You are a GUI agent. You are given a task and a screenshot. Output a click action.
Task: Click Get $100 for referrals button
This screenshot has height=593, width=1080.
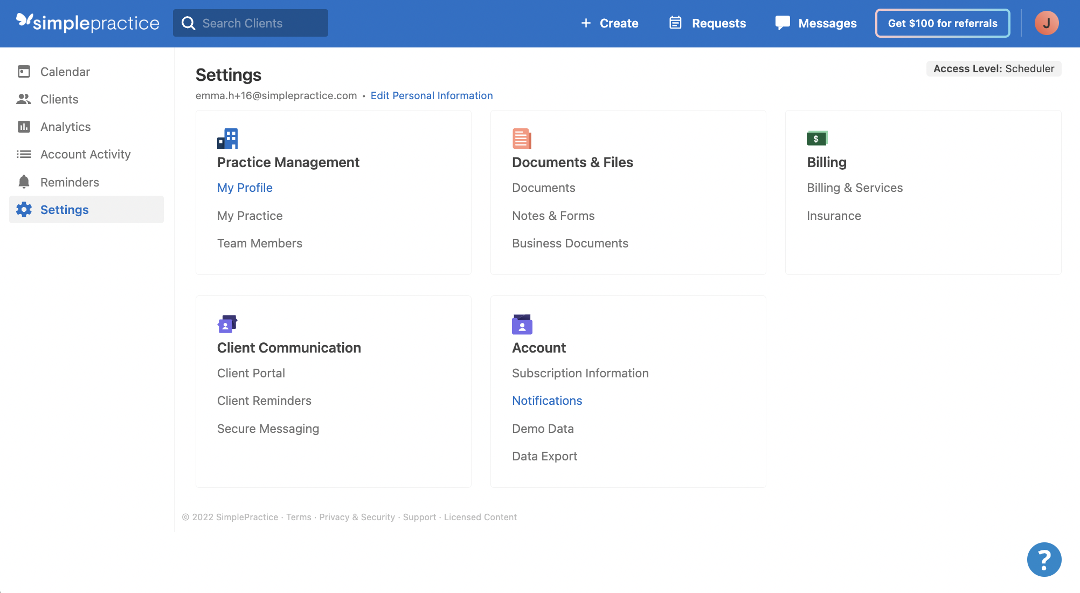coord(943,23)
